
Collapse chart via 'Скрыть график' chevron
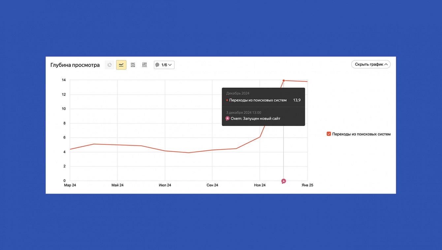386,64
